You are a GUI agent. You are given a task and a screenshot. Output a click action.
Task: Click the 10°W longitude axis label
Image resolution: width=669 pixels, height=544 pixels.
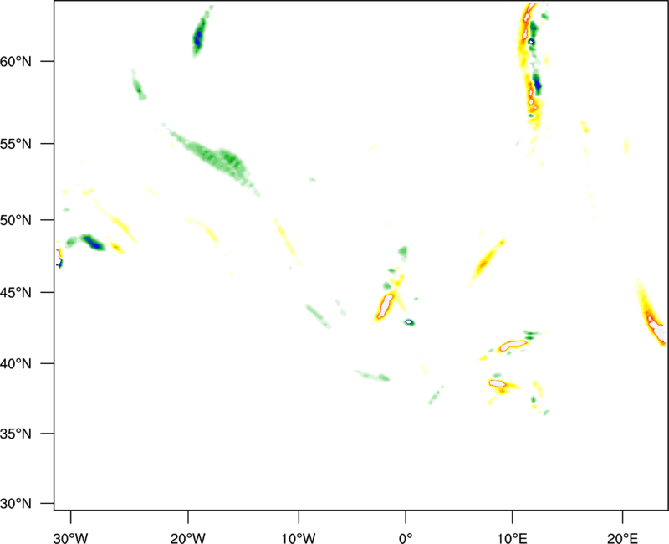pyautogui.click(x=299, y=538)
